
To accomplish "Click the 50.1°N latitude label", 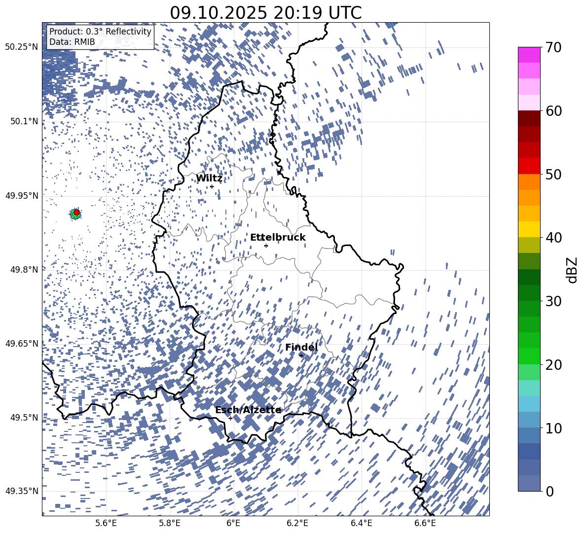I will point(24,121).
